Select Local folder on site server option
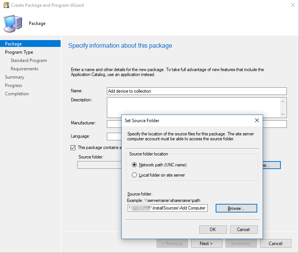 click(134, 175)
